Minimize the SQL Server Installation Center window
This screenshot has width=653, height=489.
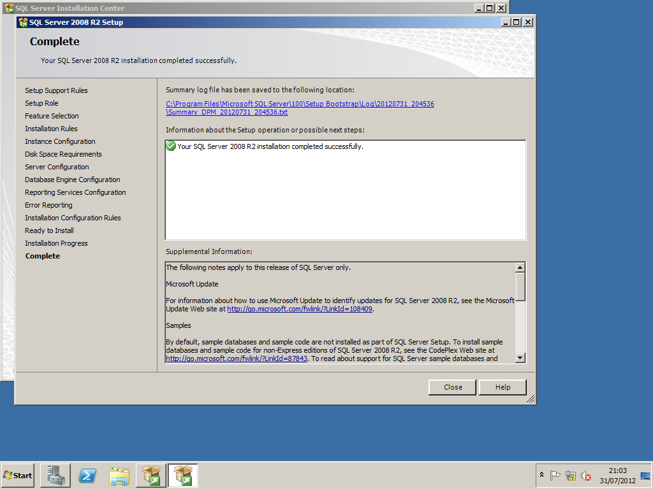click(x=480, y=8)
